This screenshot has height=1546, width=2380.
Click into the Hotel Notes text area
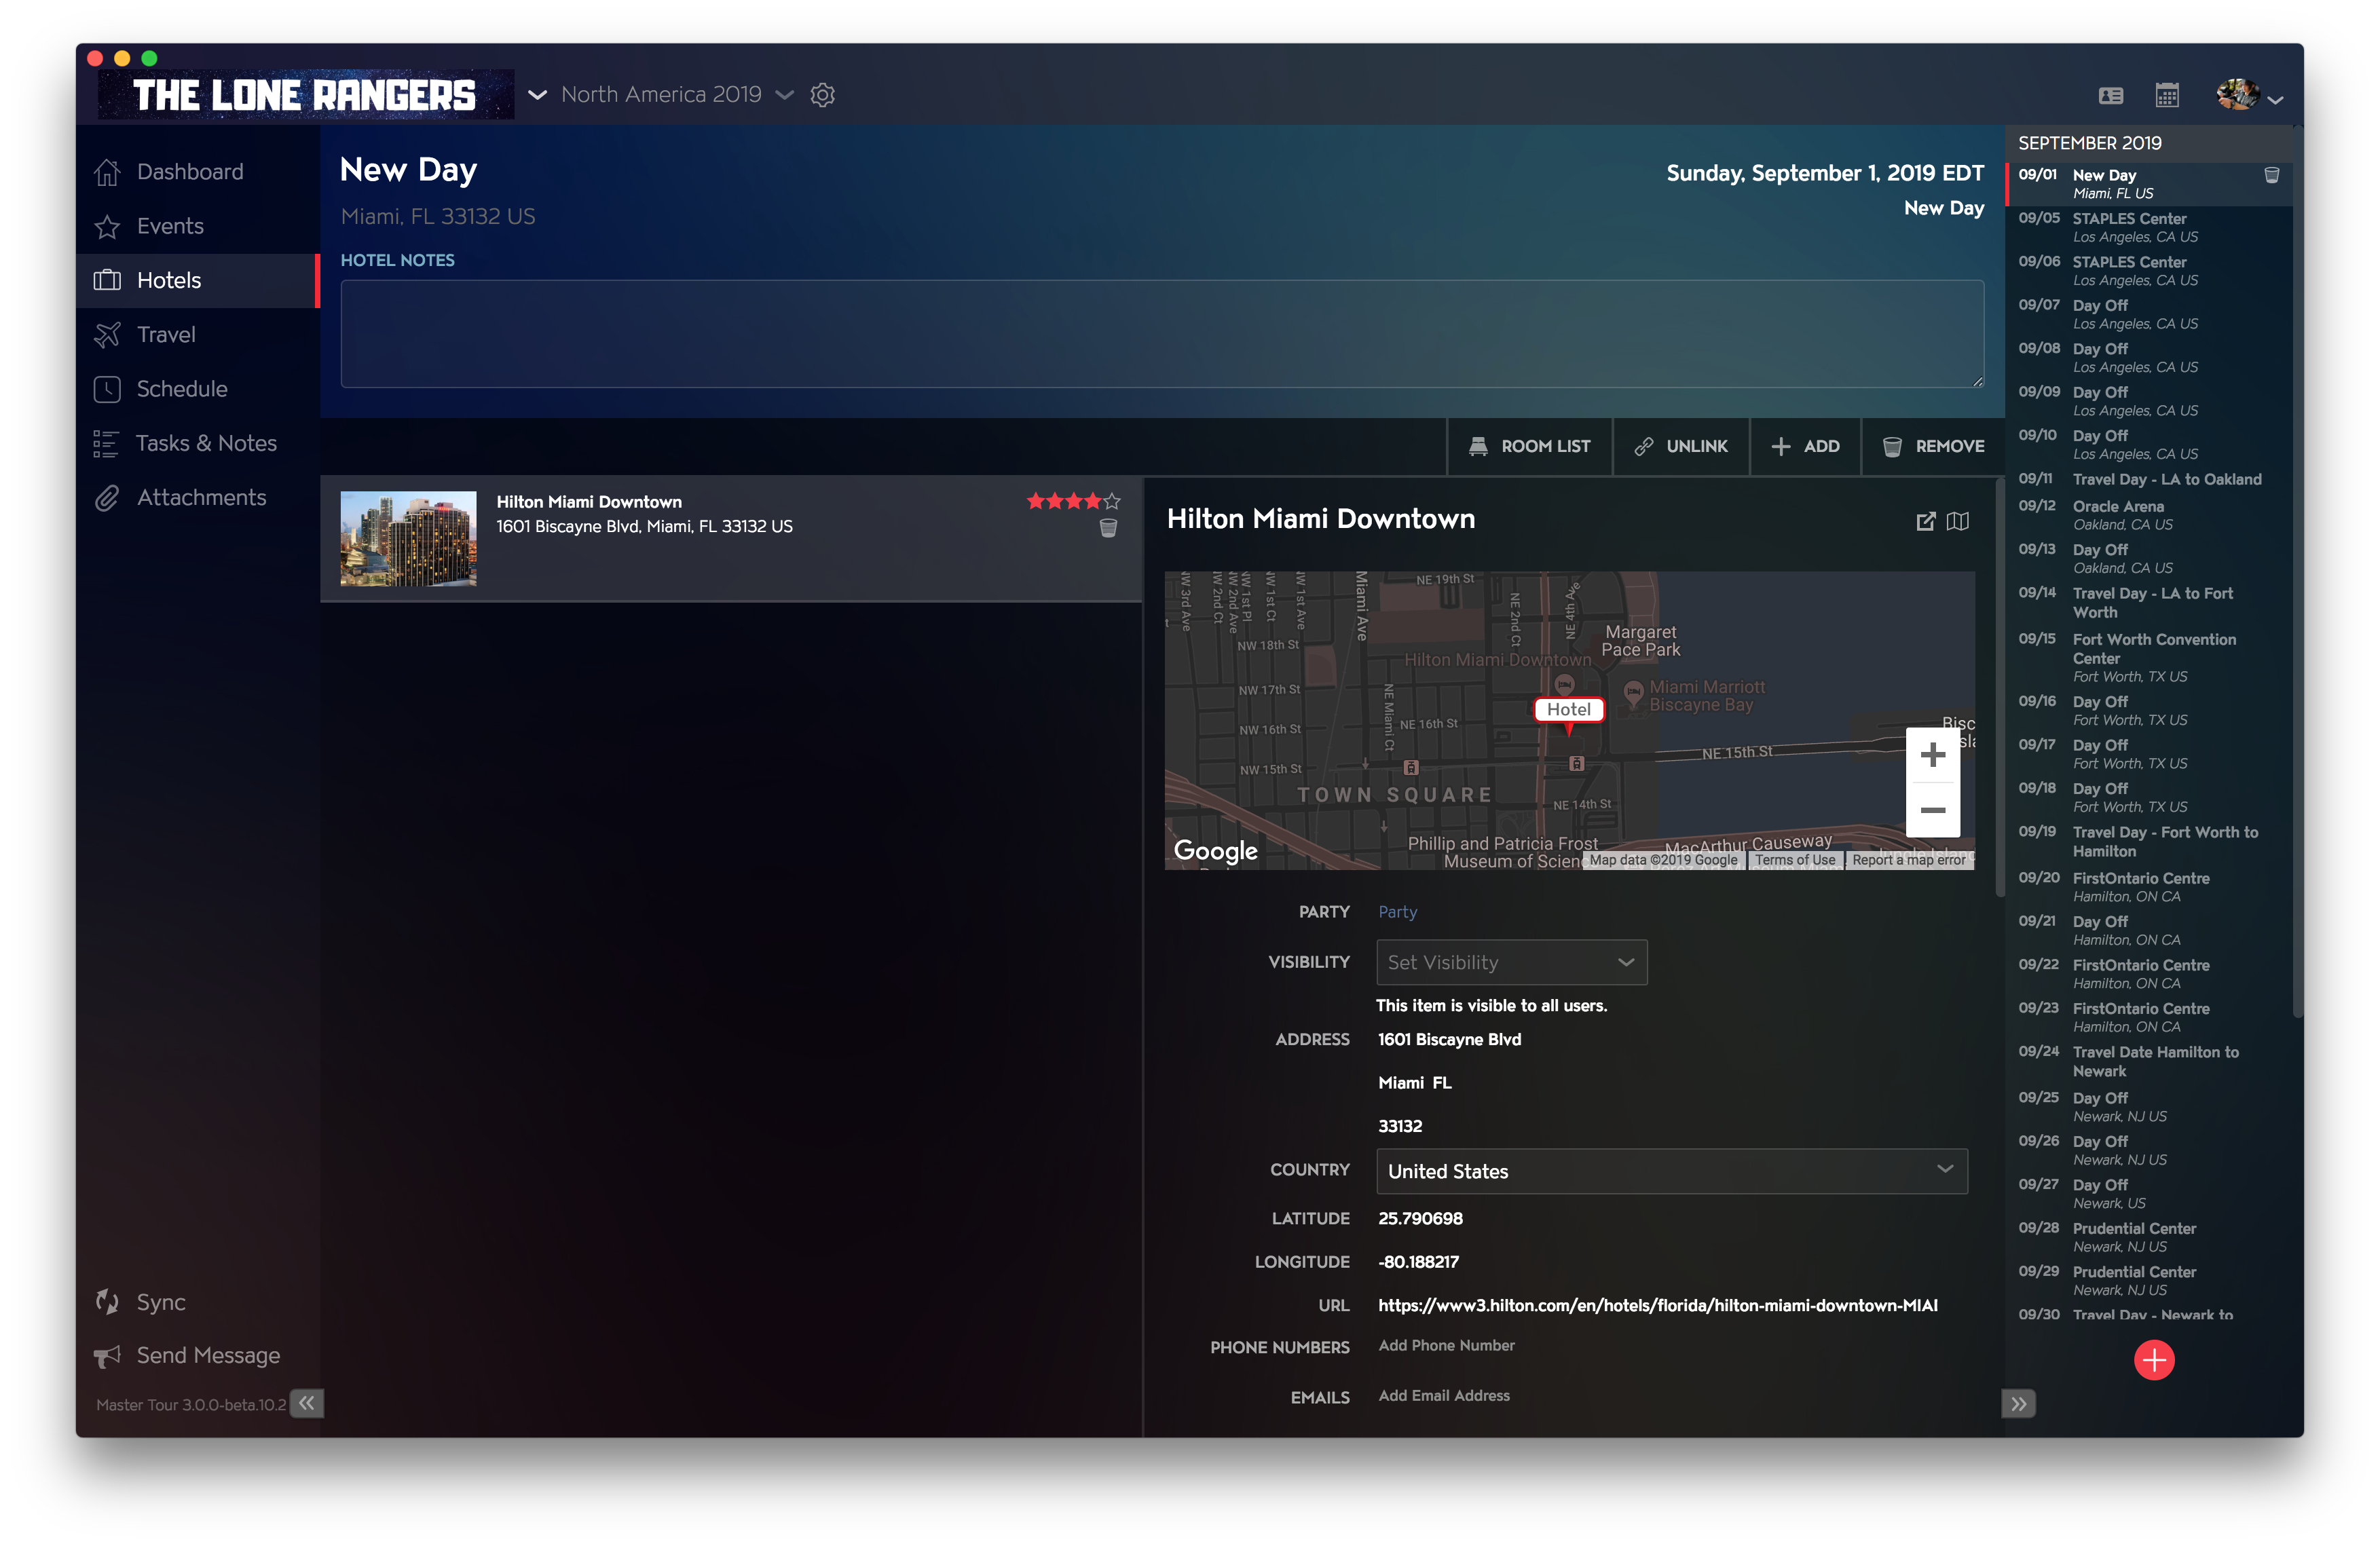click(x=1162, y=333)
